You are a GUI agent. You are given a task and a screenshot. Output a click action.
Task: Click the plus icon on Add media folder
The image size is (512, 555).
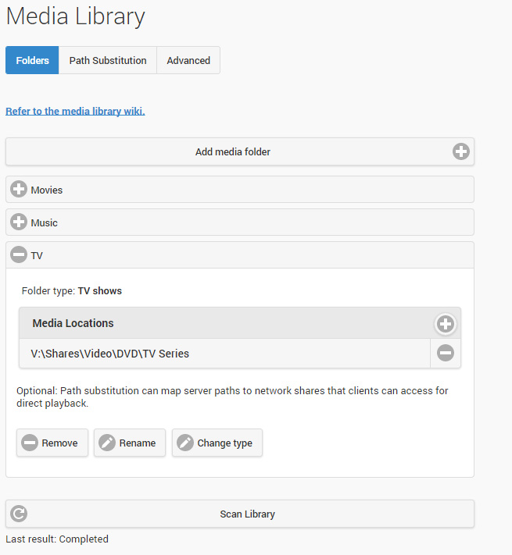(461, 151)
